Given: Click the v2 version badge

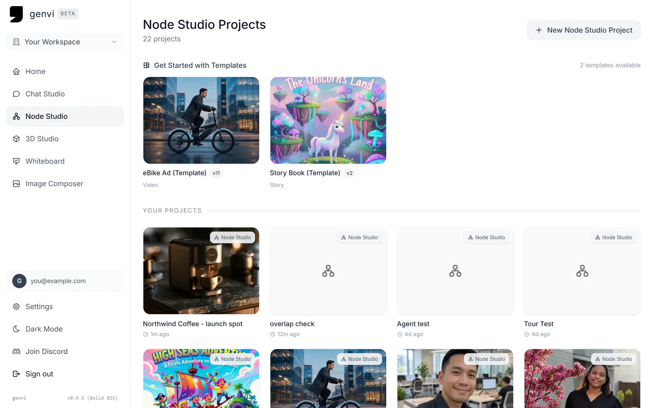Looking at the screenshot, I should tap(349, 173).
